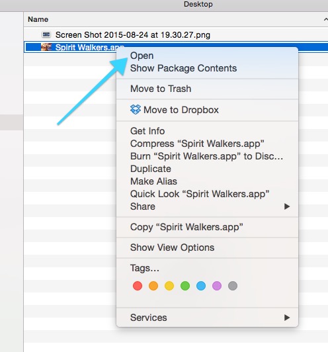Apply the orange tag color
The height and width of the screenshot is (352, 328).
[153, 286]
